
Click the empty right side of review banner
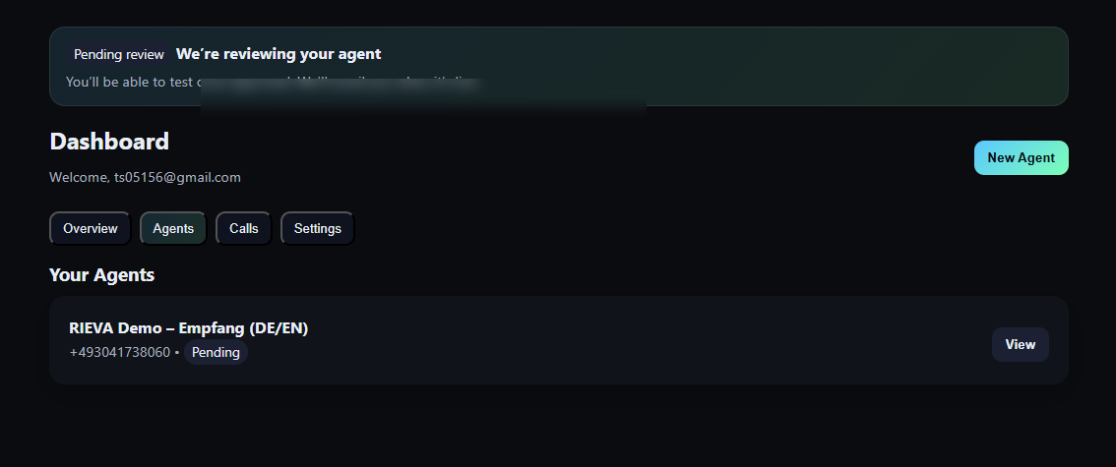point(837,65)
